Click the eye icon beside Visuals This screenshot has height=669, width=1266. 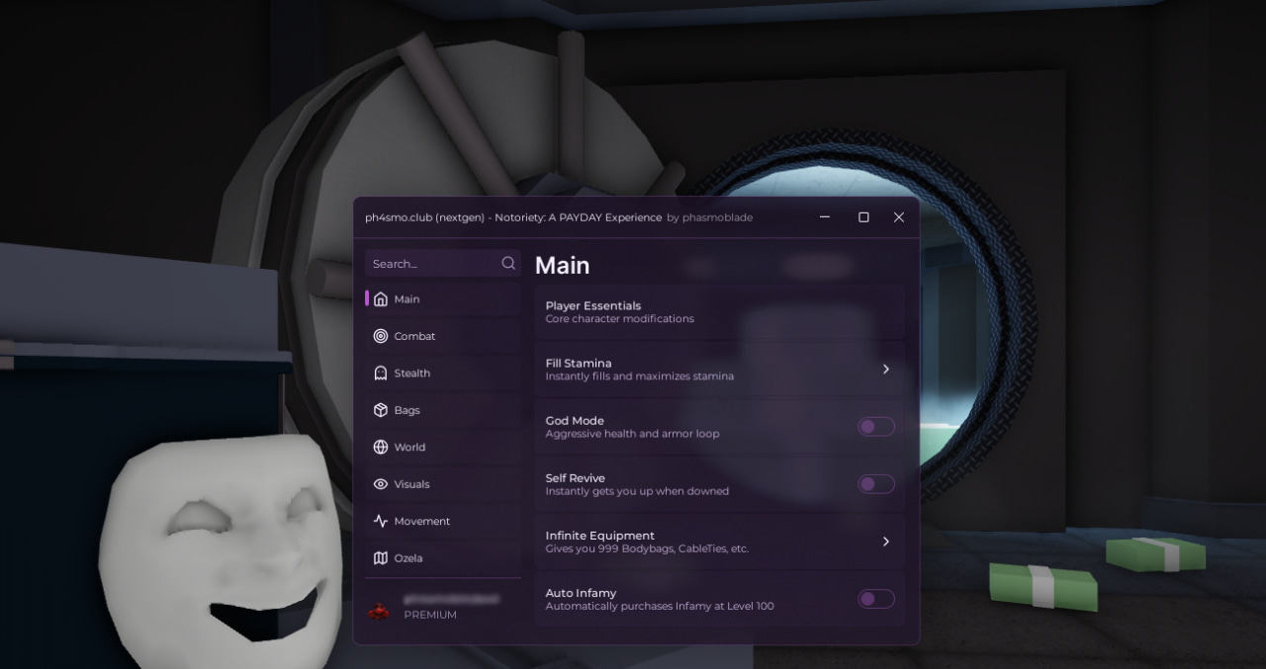(381, 484)
